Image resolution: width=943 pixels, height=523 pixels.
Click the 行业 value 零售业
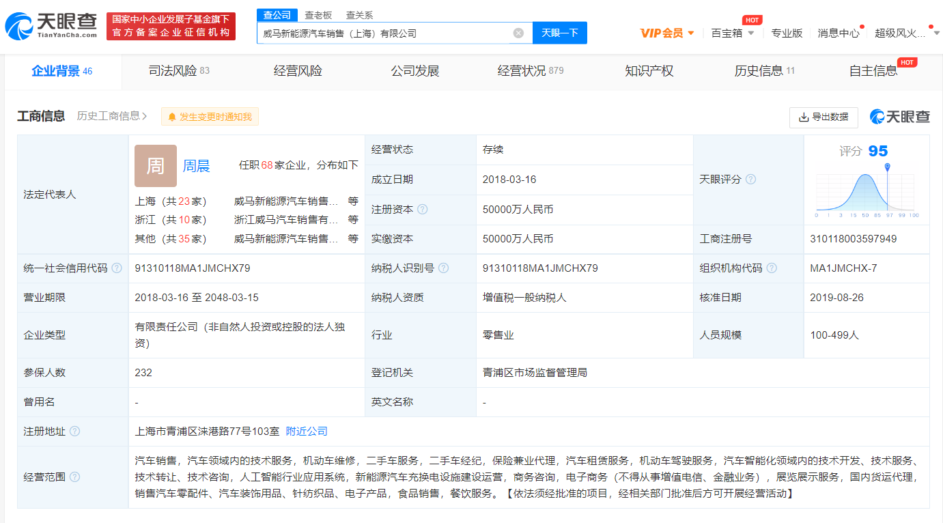(x=498, y=335)
